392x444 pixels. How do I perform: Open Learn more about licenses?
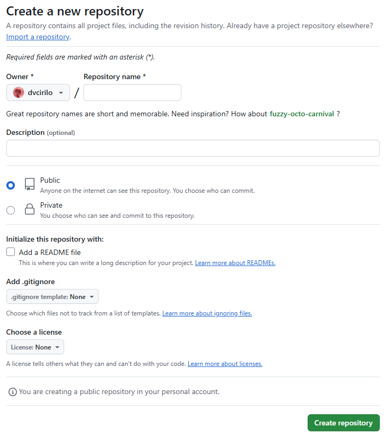point(225,363)
